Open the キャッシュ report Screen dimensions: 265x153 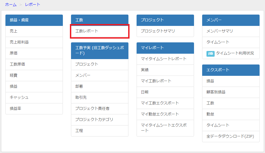coord(34,97)
